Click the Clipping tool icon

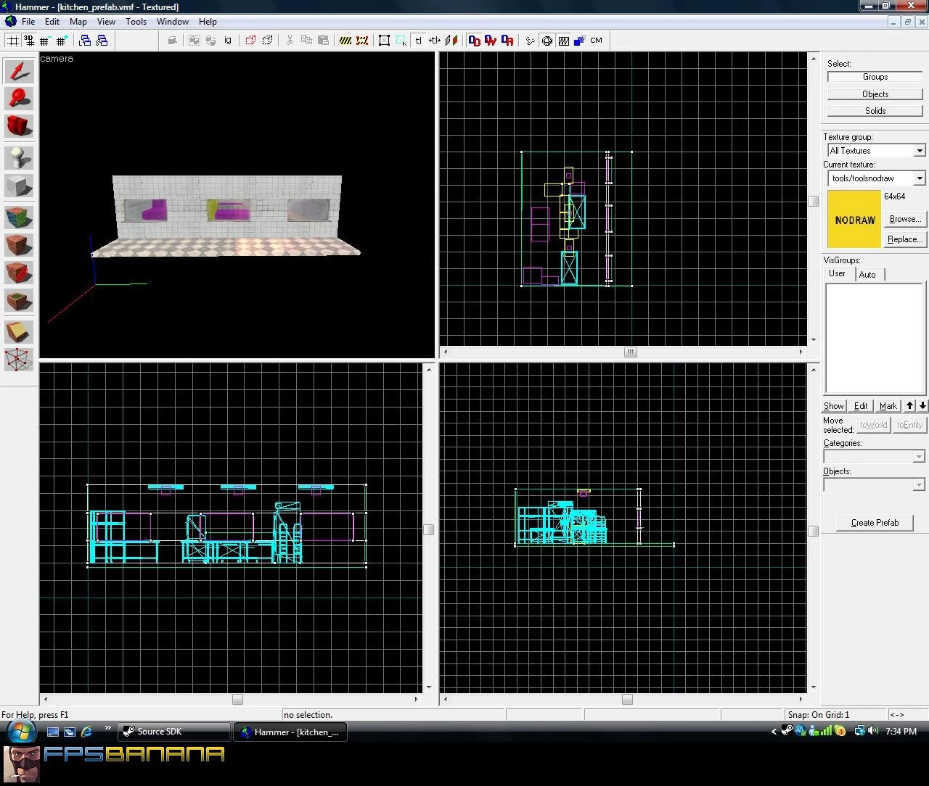click(19, 332)
